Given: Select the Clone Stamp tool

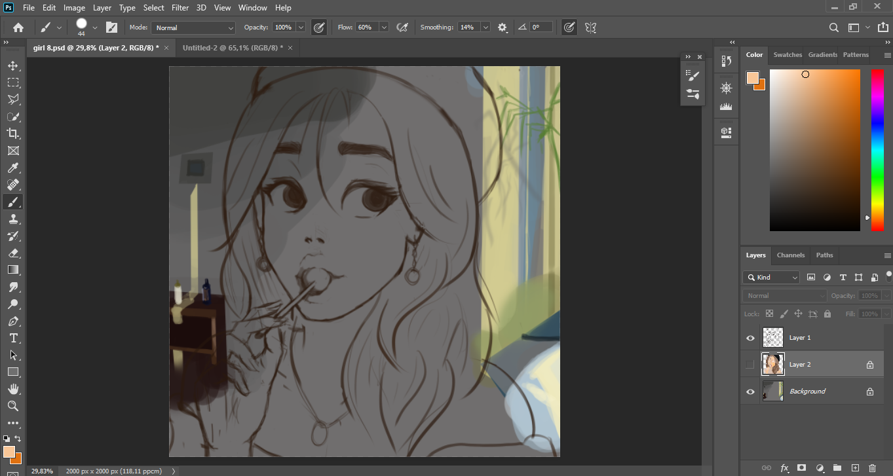Looking at the screenshot, I should (x=13, y=219).
